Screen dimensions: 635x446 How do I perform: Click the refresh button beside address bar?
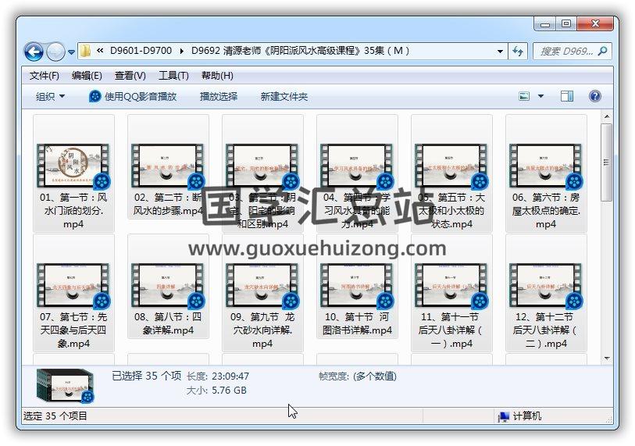click(x=517, y=52)
